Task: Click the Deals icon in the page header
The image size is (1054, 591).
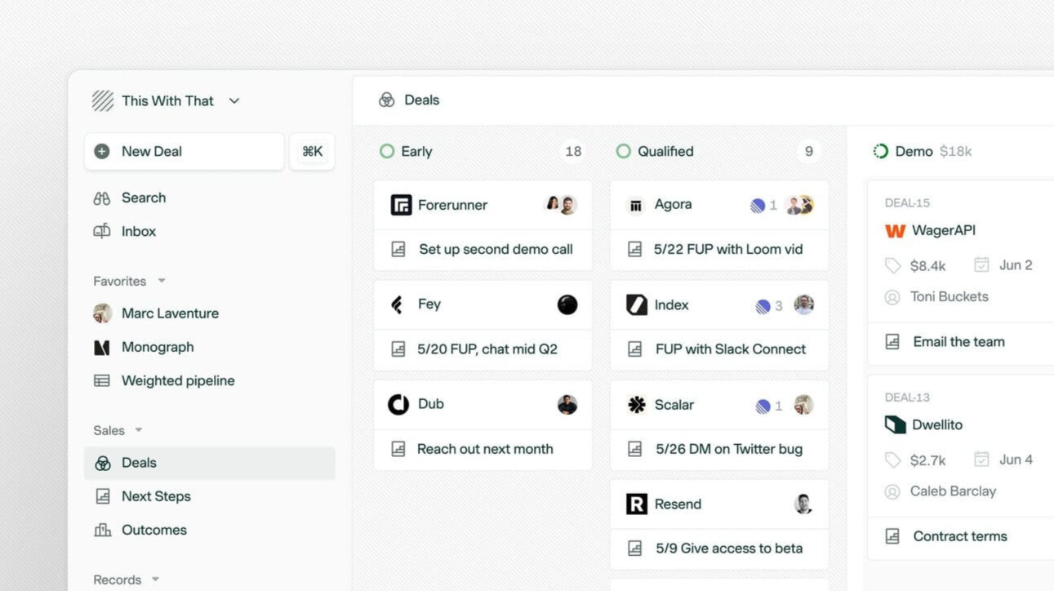Action: (x=387, y=100)
